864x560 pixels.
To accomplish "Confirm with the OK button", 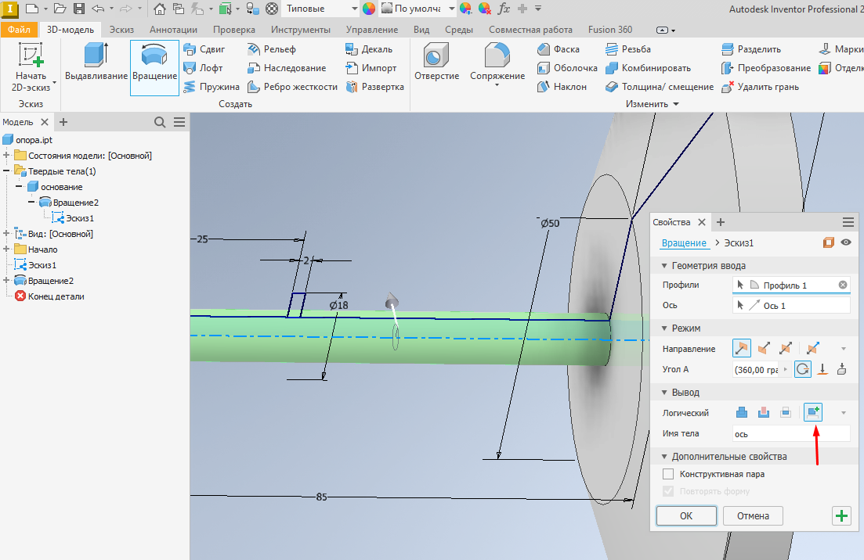I will (686, 516).
